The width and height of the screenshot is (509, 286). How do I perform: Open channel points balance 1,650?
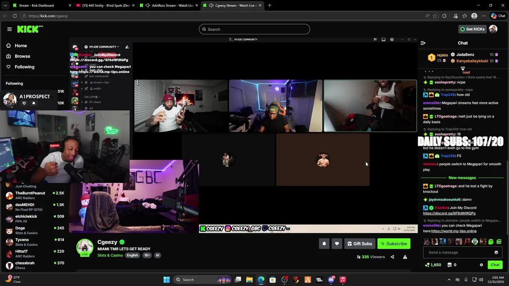pos(433,265)
